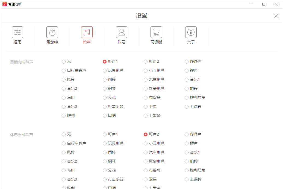Select 响铃 for 休息完成铃声

[187, 161]
